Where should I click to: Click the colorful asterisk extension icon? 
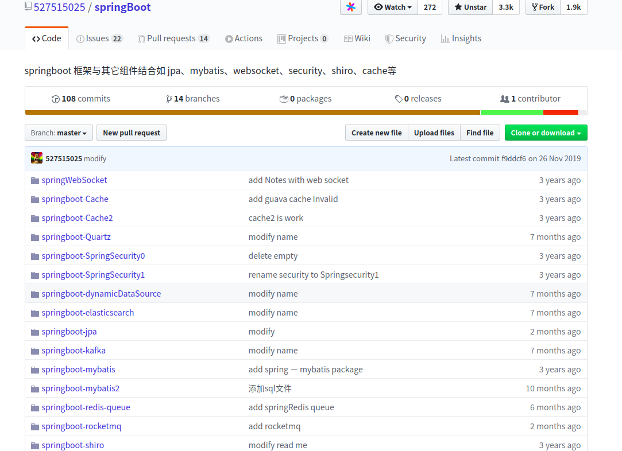(x=351, y=7)
